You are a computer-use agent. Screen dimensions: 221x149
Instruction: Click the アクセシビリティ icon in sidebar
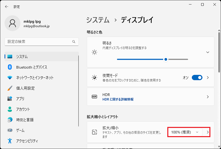click(x=10, y=141)
